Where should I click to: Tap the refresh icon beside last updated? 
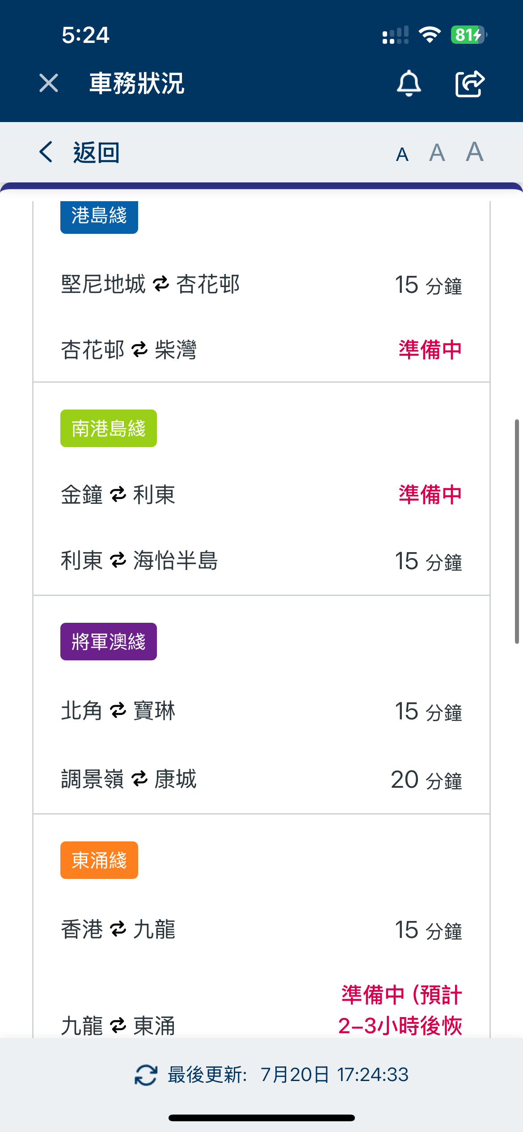coord(146,1075)
